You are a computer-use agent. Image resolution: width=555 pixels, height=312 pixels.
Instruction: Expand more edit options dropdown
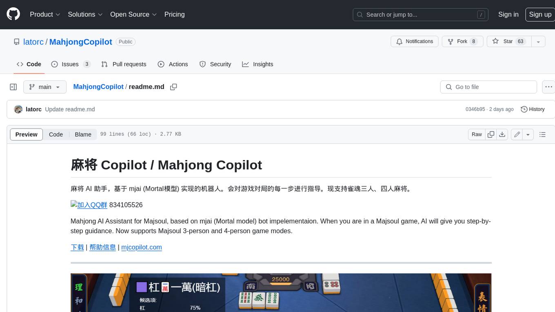(x=528, y=134)
